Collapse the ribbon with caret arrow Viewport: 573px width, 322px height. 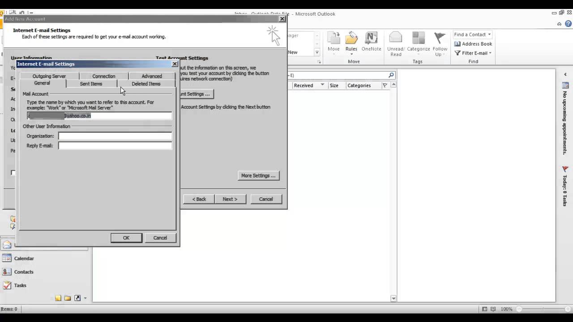point(560,24)
